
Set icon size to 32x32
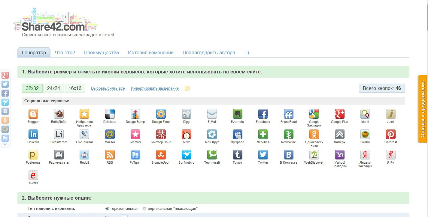(x=32, y=88)
